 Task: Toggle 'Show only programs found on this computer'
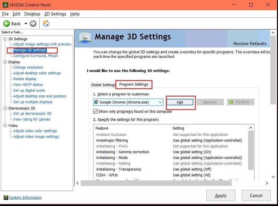click(96, 112)
